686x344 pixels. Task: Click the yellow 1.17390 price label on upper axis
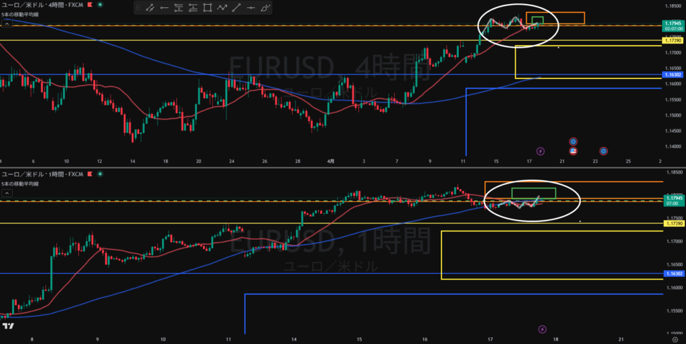point(673,42)
